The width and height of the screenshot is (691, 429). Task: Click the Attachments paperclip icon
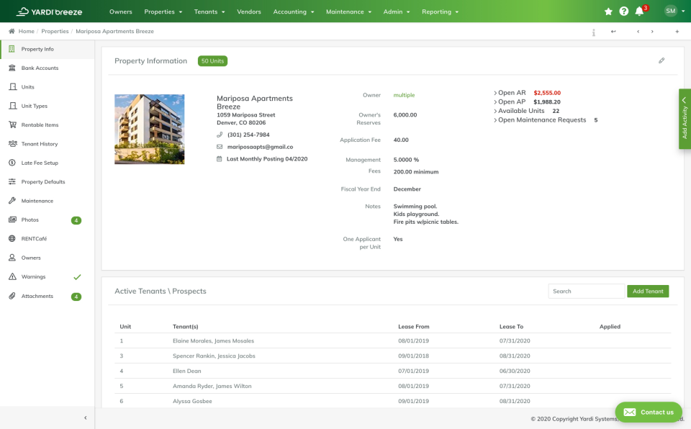tap(12, 296)
